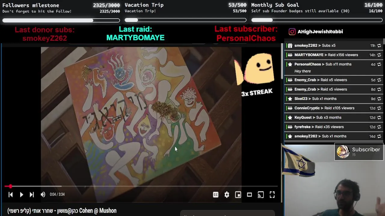Screen dimensions: 385x216
Task: Click raid icon beside MARTYBOMAYE
Action: point(290,55)
